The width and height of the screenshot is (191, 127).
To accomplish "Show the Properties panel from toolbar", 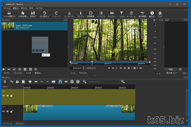I will [x=81, y=14].
